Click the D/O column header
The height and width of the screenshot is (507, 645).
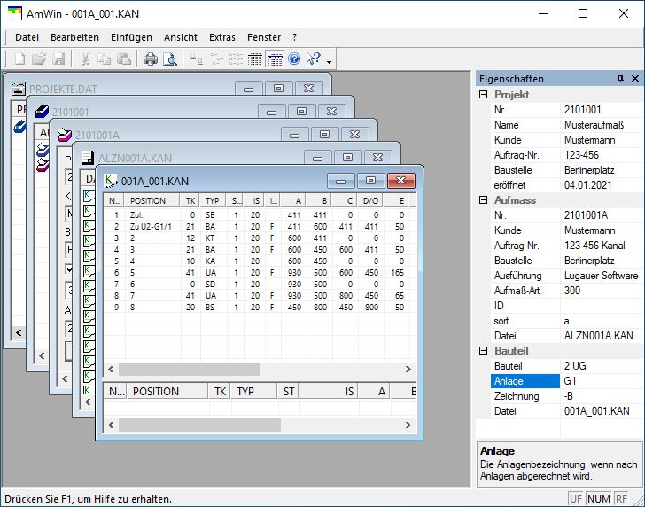pos(370,200)
